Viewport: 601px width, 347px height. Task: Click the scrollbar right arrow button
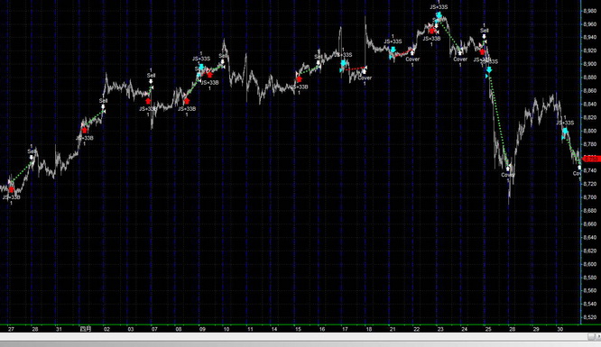598,336
